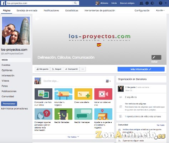Open the notifications globe icon
Image resolution: width=169 pixels, height=143 pixels.
[152, 3]
